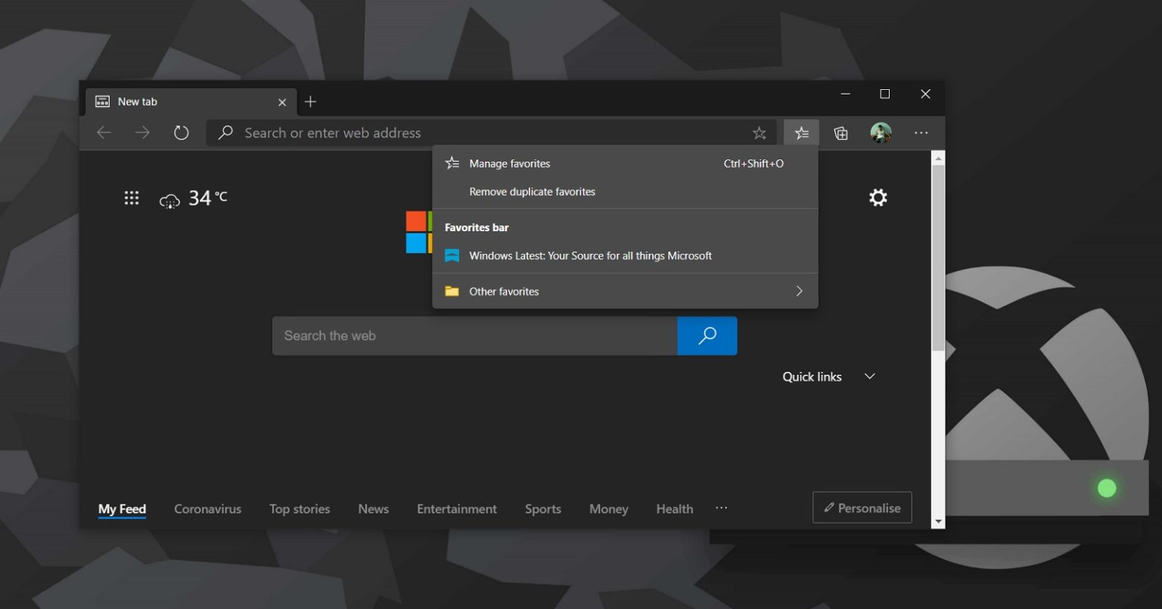Open the Windows Latest favorite
The width and height of the screenshot is (1162, 609).
(590, 255)
